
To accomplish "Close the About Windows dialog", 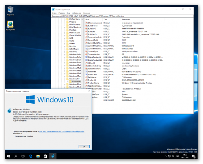I will pos(89,91).
